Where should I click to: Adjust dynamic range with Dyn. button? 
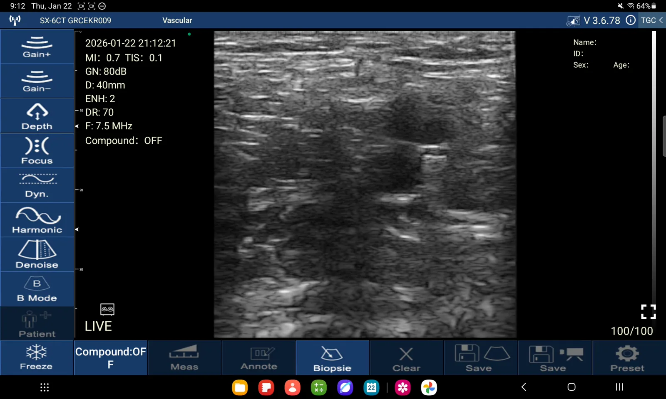coord(37,185)
